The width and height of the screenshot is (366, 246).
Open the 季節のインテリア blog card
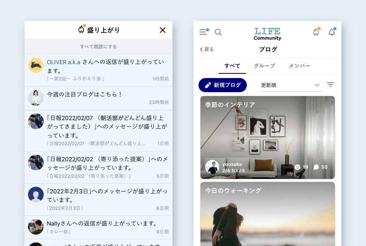pyautogui.click(x=267, y=134)
